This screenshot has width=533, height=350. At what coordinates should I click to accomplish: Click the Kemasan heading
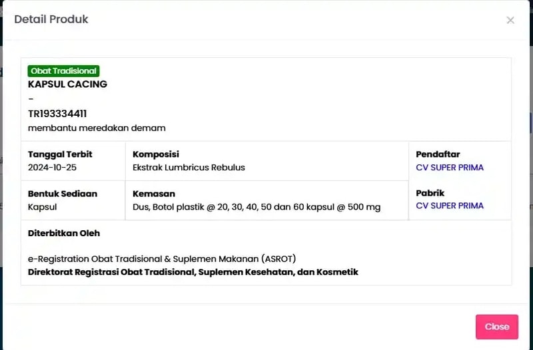(154, 194)
